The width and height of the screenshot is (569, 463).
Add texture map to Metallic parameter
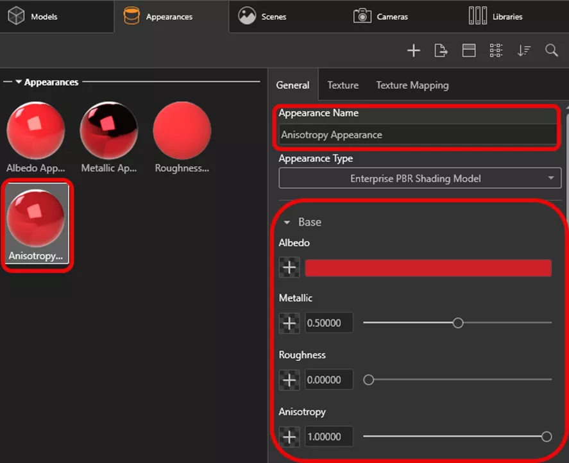pyautogui.click(x=289, y=323)
